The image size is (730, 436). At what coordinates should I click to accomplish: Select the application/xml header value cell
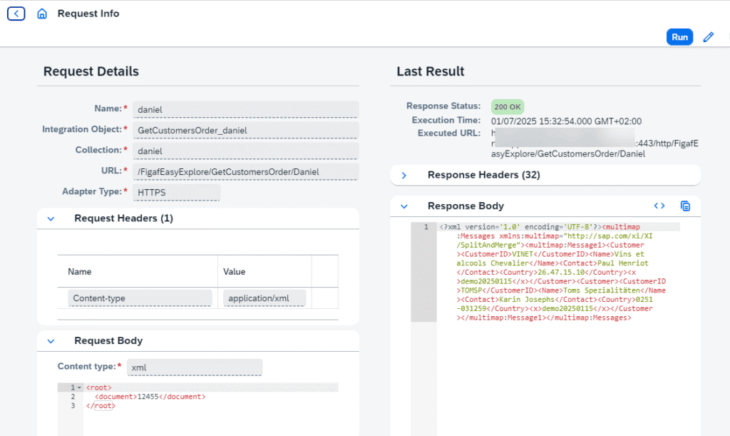click(x=264, y=298)
